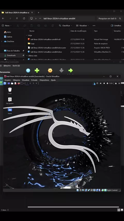Open the terminal emulator from the Kali panel
124x221 pixels.
point(21,83)
